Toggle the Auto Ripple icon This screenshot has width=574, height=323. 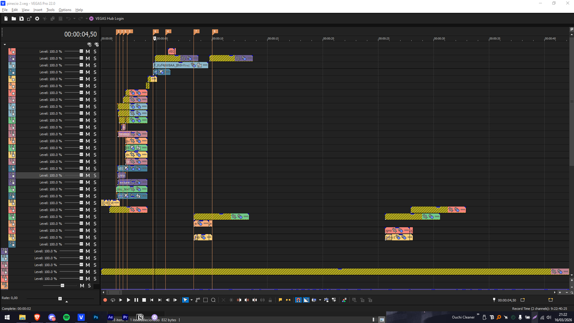pos(314,300)
